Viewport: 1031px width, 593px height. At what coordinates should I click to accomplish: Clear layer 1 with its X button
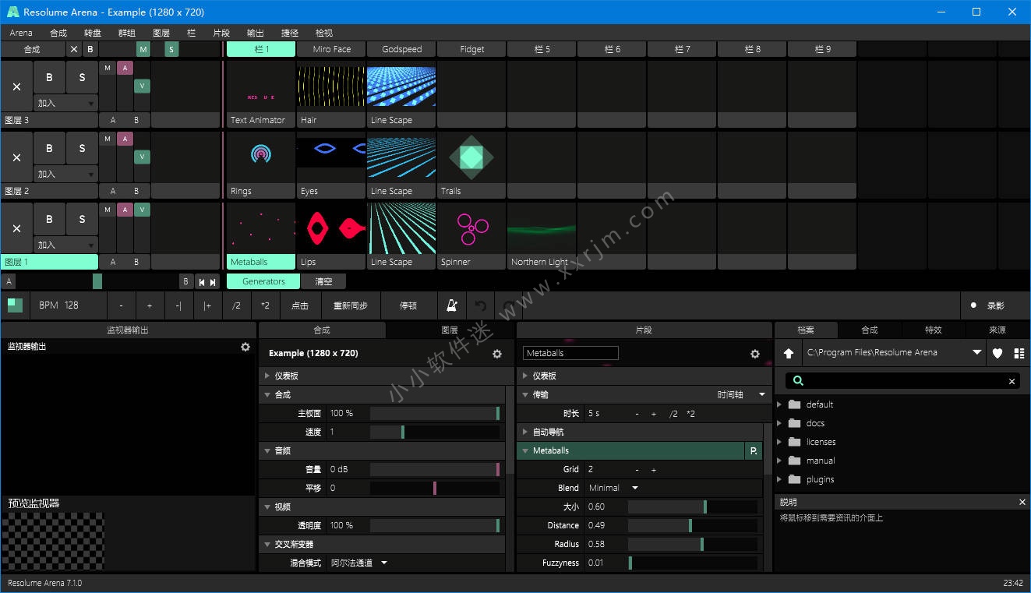pos(16,228)
